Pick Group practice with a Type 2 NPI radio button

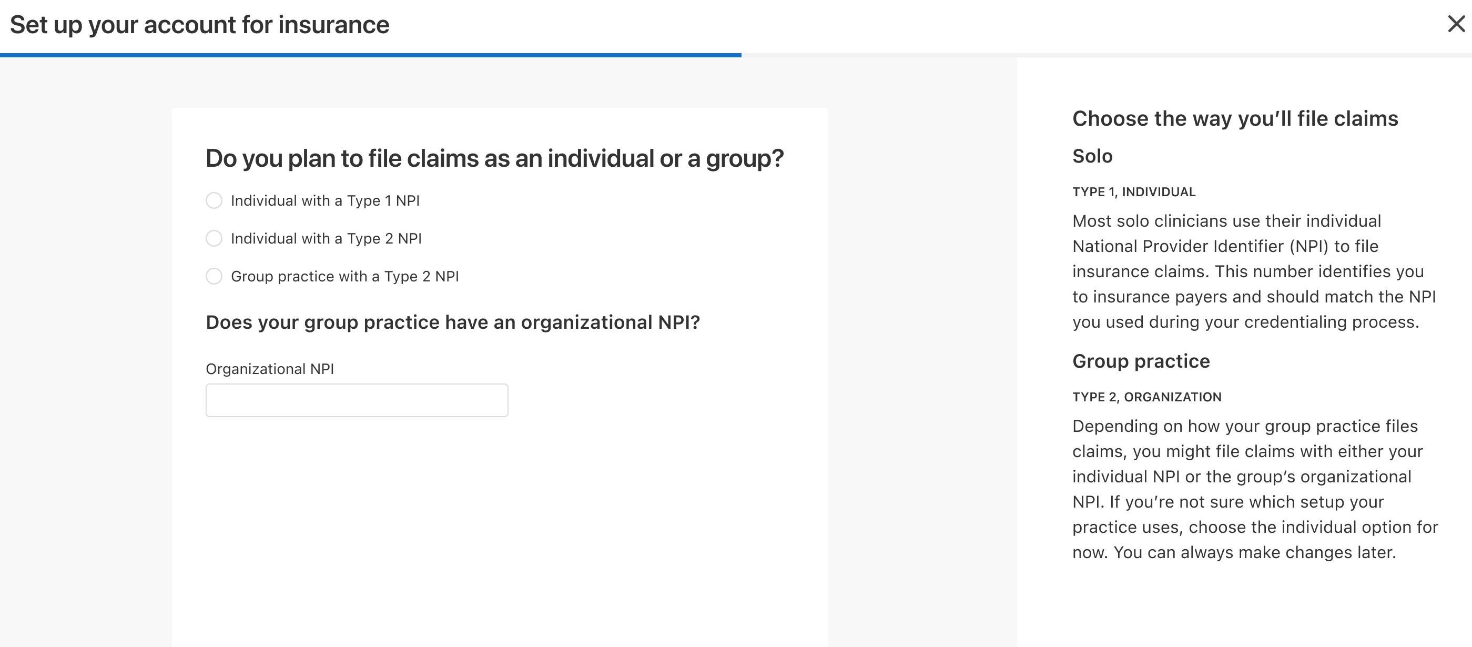click(214, 277)
